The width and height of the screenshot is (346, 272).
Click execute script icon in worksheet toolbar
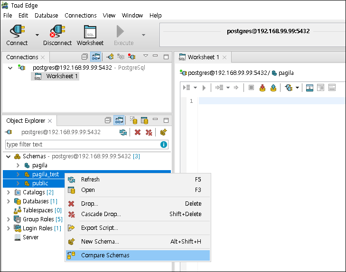187,88
